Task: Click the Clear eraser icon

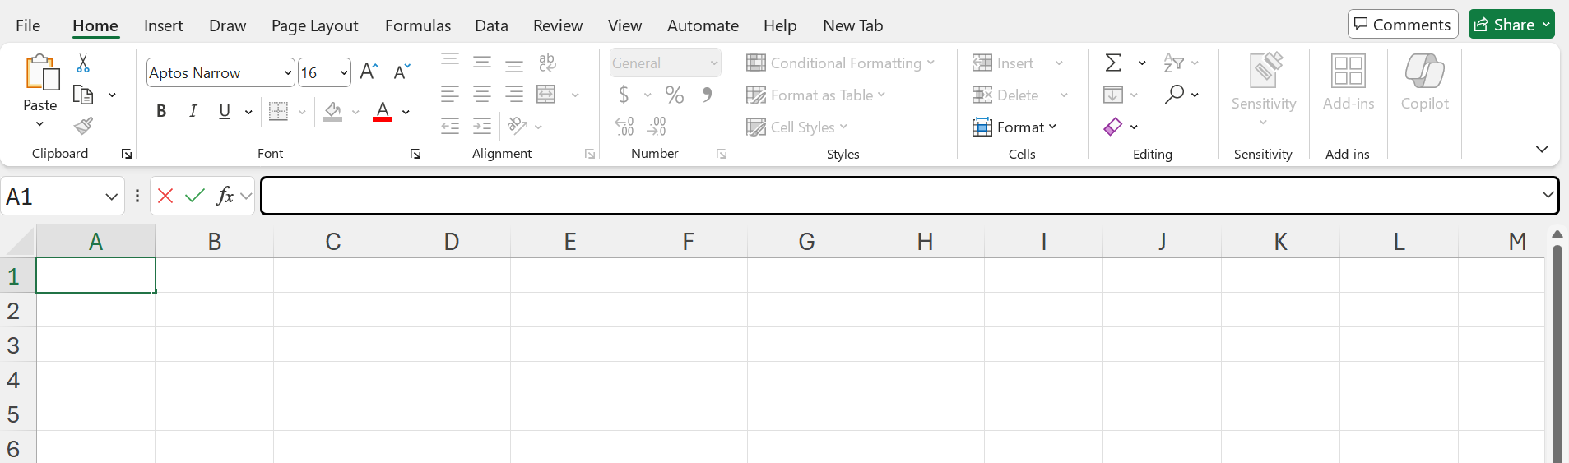Action: click(x=1113, y=127)
